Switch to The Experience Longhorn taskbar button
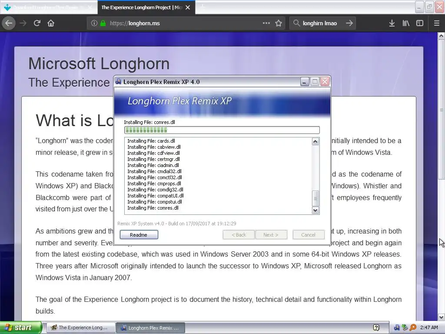 pos(81,327)
